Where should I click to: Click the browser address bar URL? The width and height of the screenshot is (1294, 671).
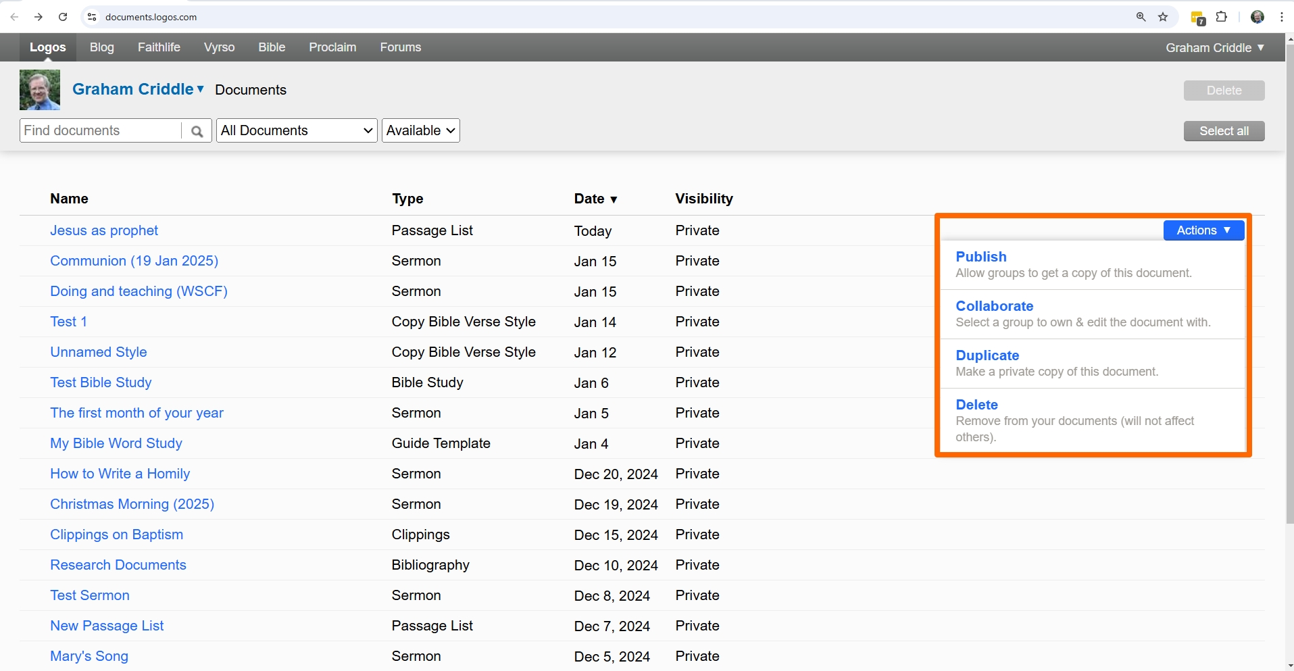(151, 17)
